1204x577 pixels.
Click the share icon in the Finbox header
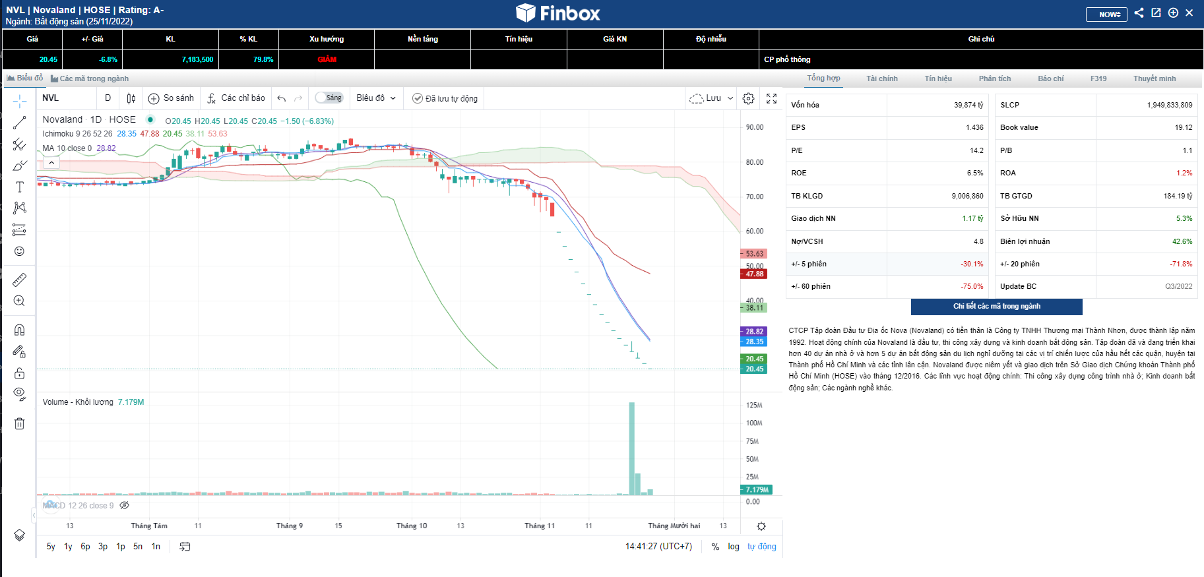1139,13
